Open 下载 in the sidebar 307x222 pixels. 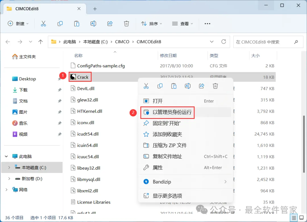20,90
